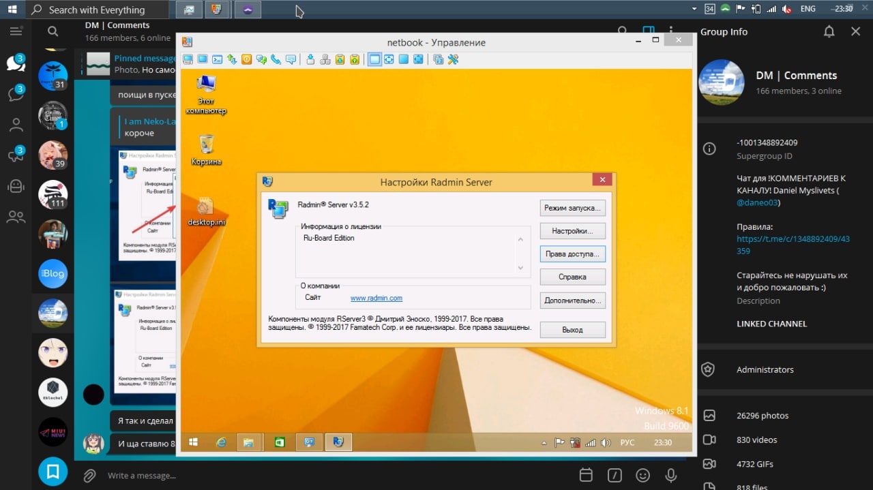873x490 pixels.
Task: Open File Transfer icon with green arrows
Action: pos(232,59)
